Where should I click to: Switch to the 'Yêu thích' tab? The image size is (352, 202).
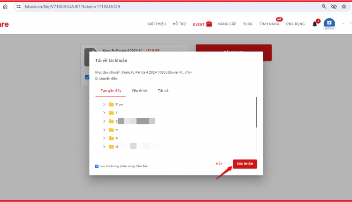[139, 91]
